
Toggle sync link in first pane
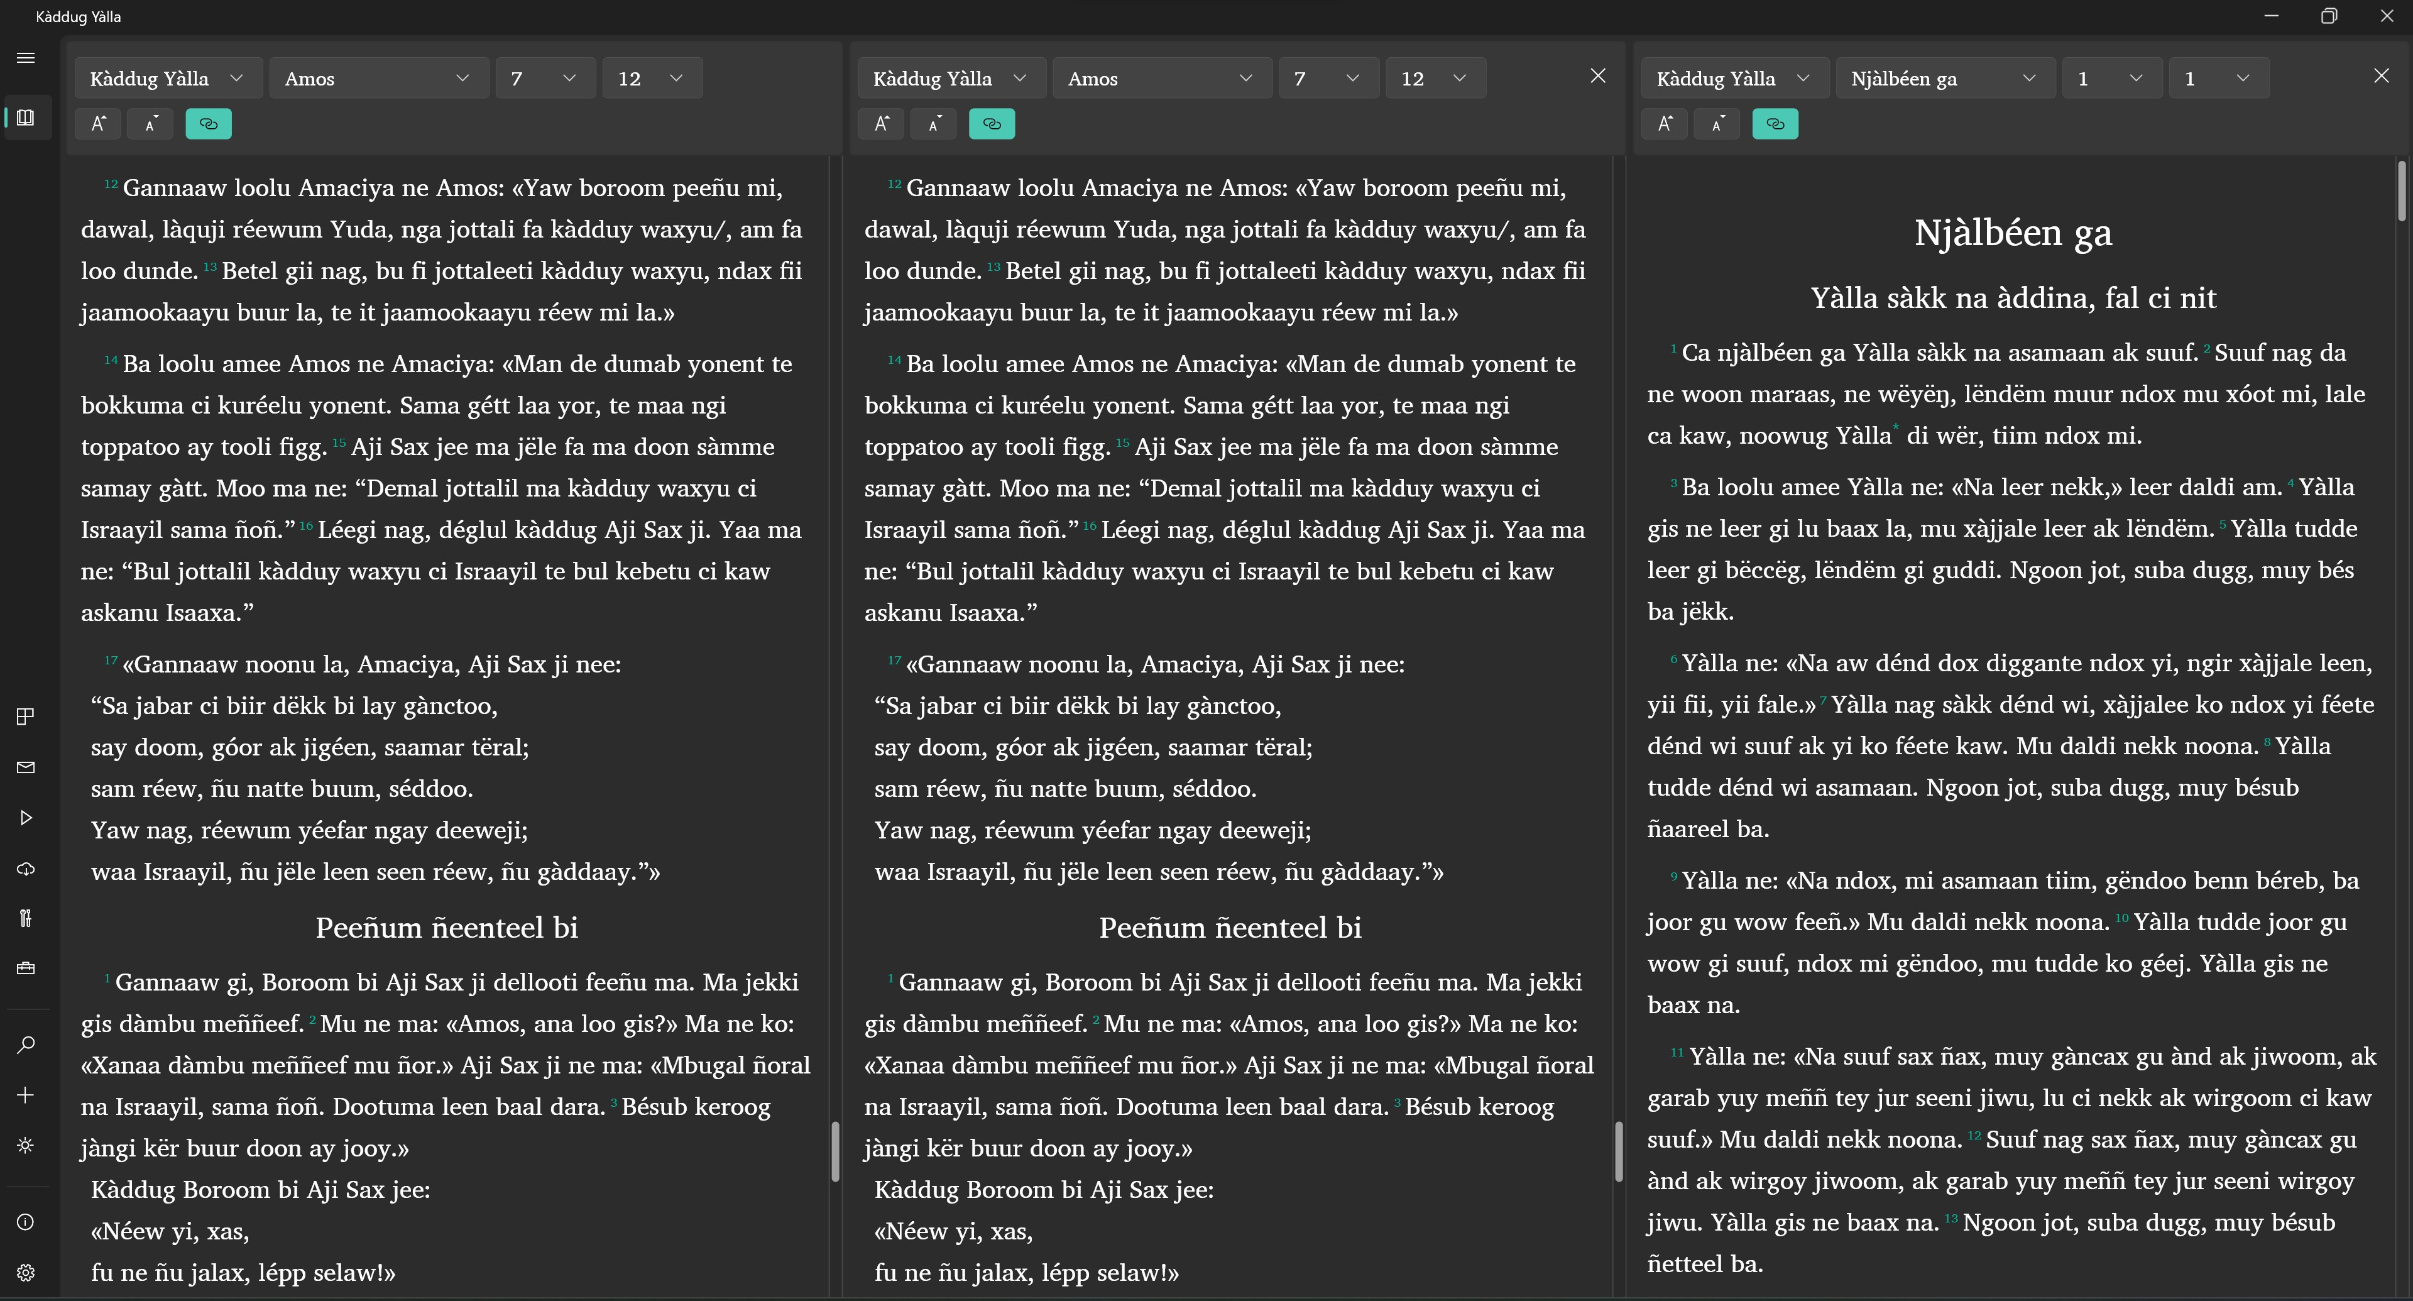pyautogui.click(x=208, y=124)
